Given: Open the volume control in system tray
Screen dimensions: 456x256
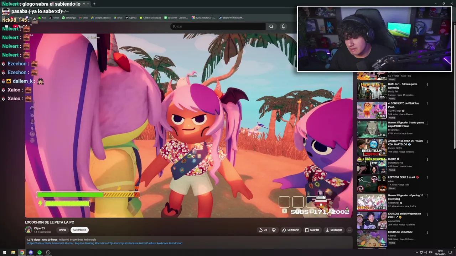Looking at the screenshot, I should coord(425,252).
